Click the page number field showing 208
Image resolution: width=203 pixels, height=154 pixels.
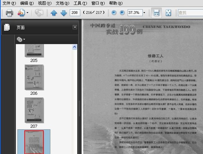tap(75, 13)
